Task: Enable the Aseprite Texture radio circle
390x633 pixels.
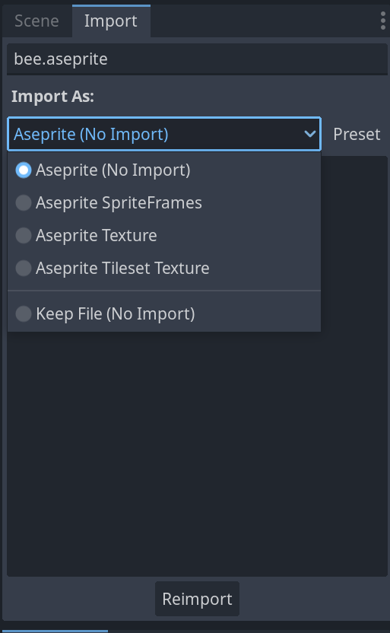Action: [x=24, y=235]
